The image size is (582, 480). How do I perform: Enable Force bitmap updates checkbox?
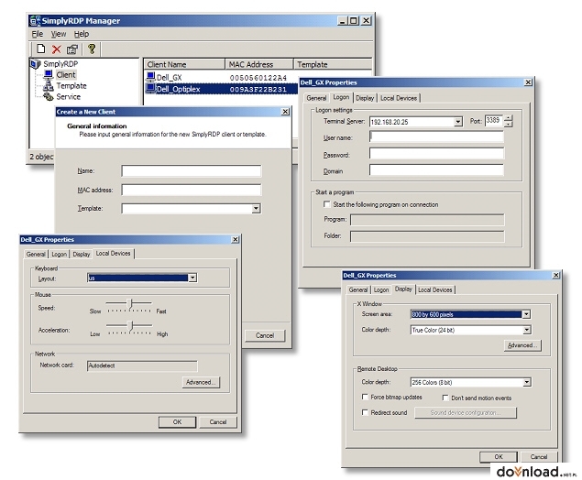pos(365,397)
